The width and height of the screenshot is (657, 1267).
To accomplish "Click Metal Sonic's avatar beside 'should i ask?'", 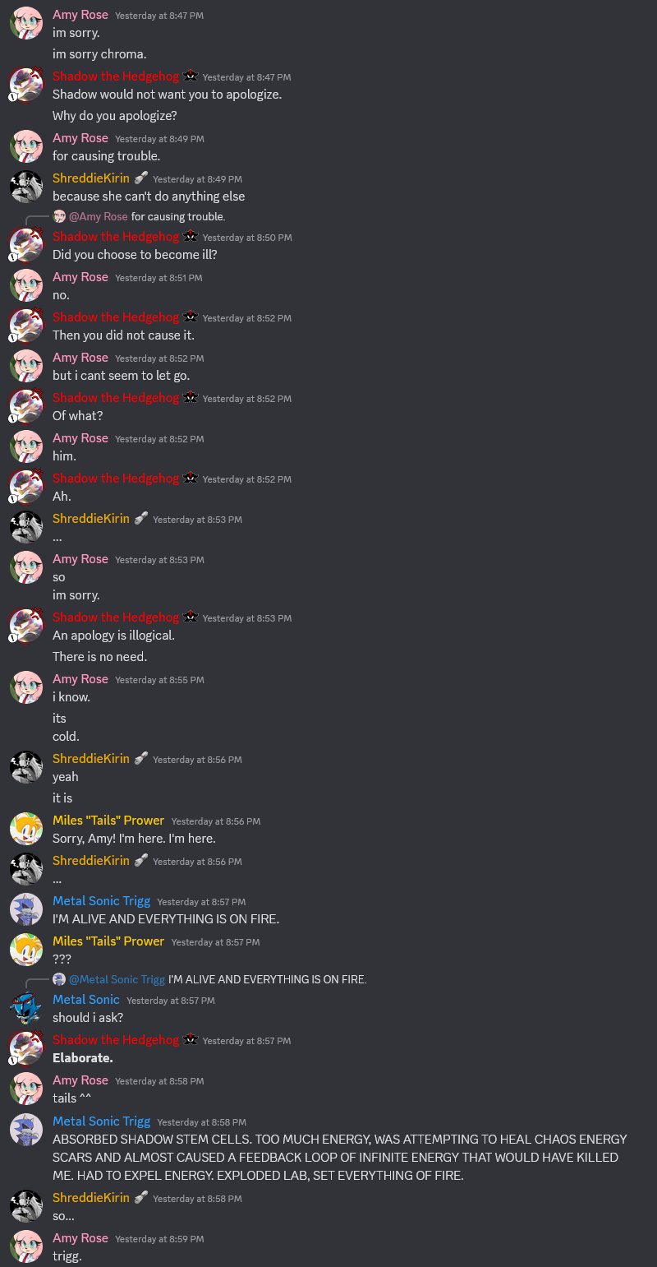I will tap(26, 1009).
